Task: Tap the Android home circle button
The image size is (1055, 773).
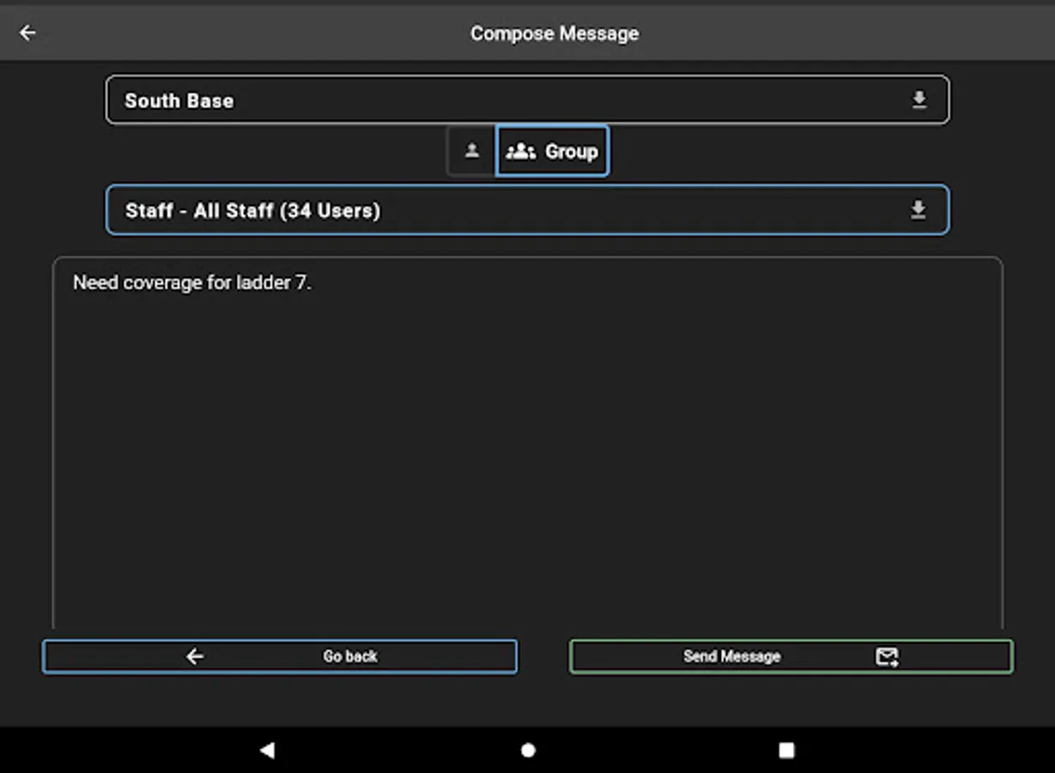Action: (528, 750)
